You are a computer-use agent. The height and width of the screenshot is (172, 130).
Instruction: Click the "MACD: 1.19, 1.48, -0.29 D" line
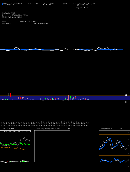[x=12, y=17]
